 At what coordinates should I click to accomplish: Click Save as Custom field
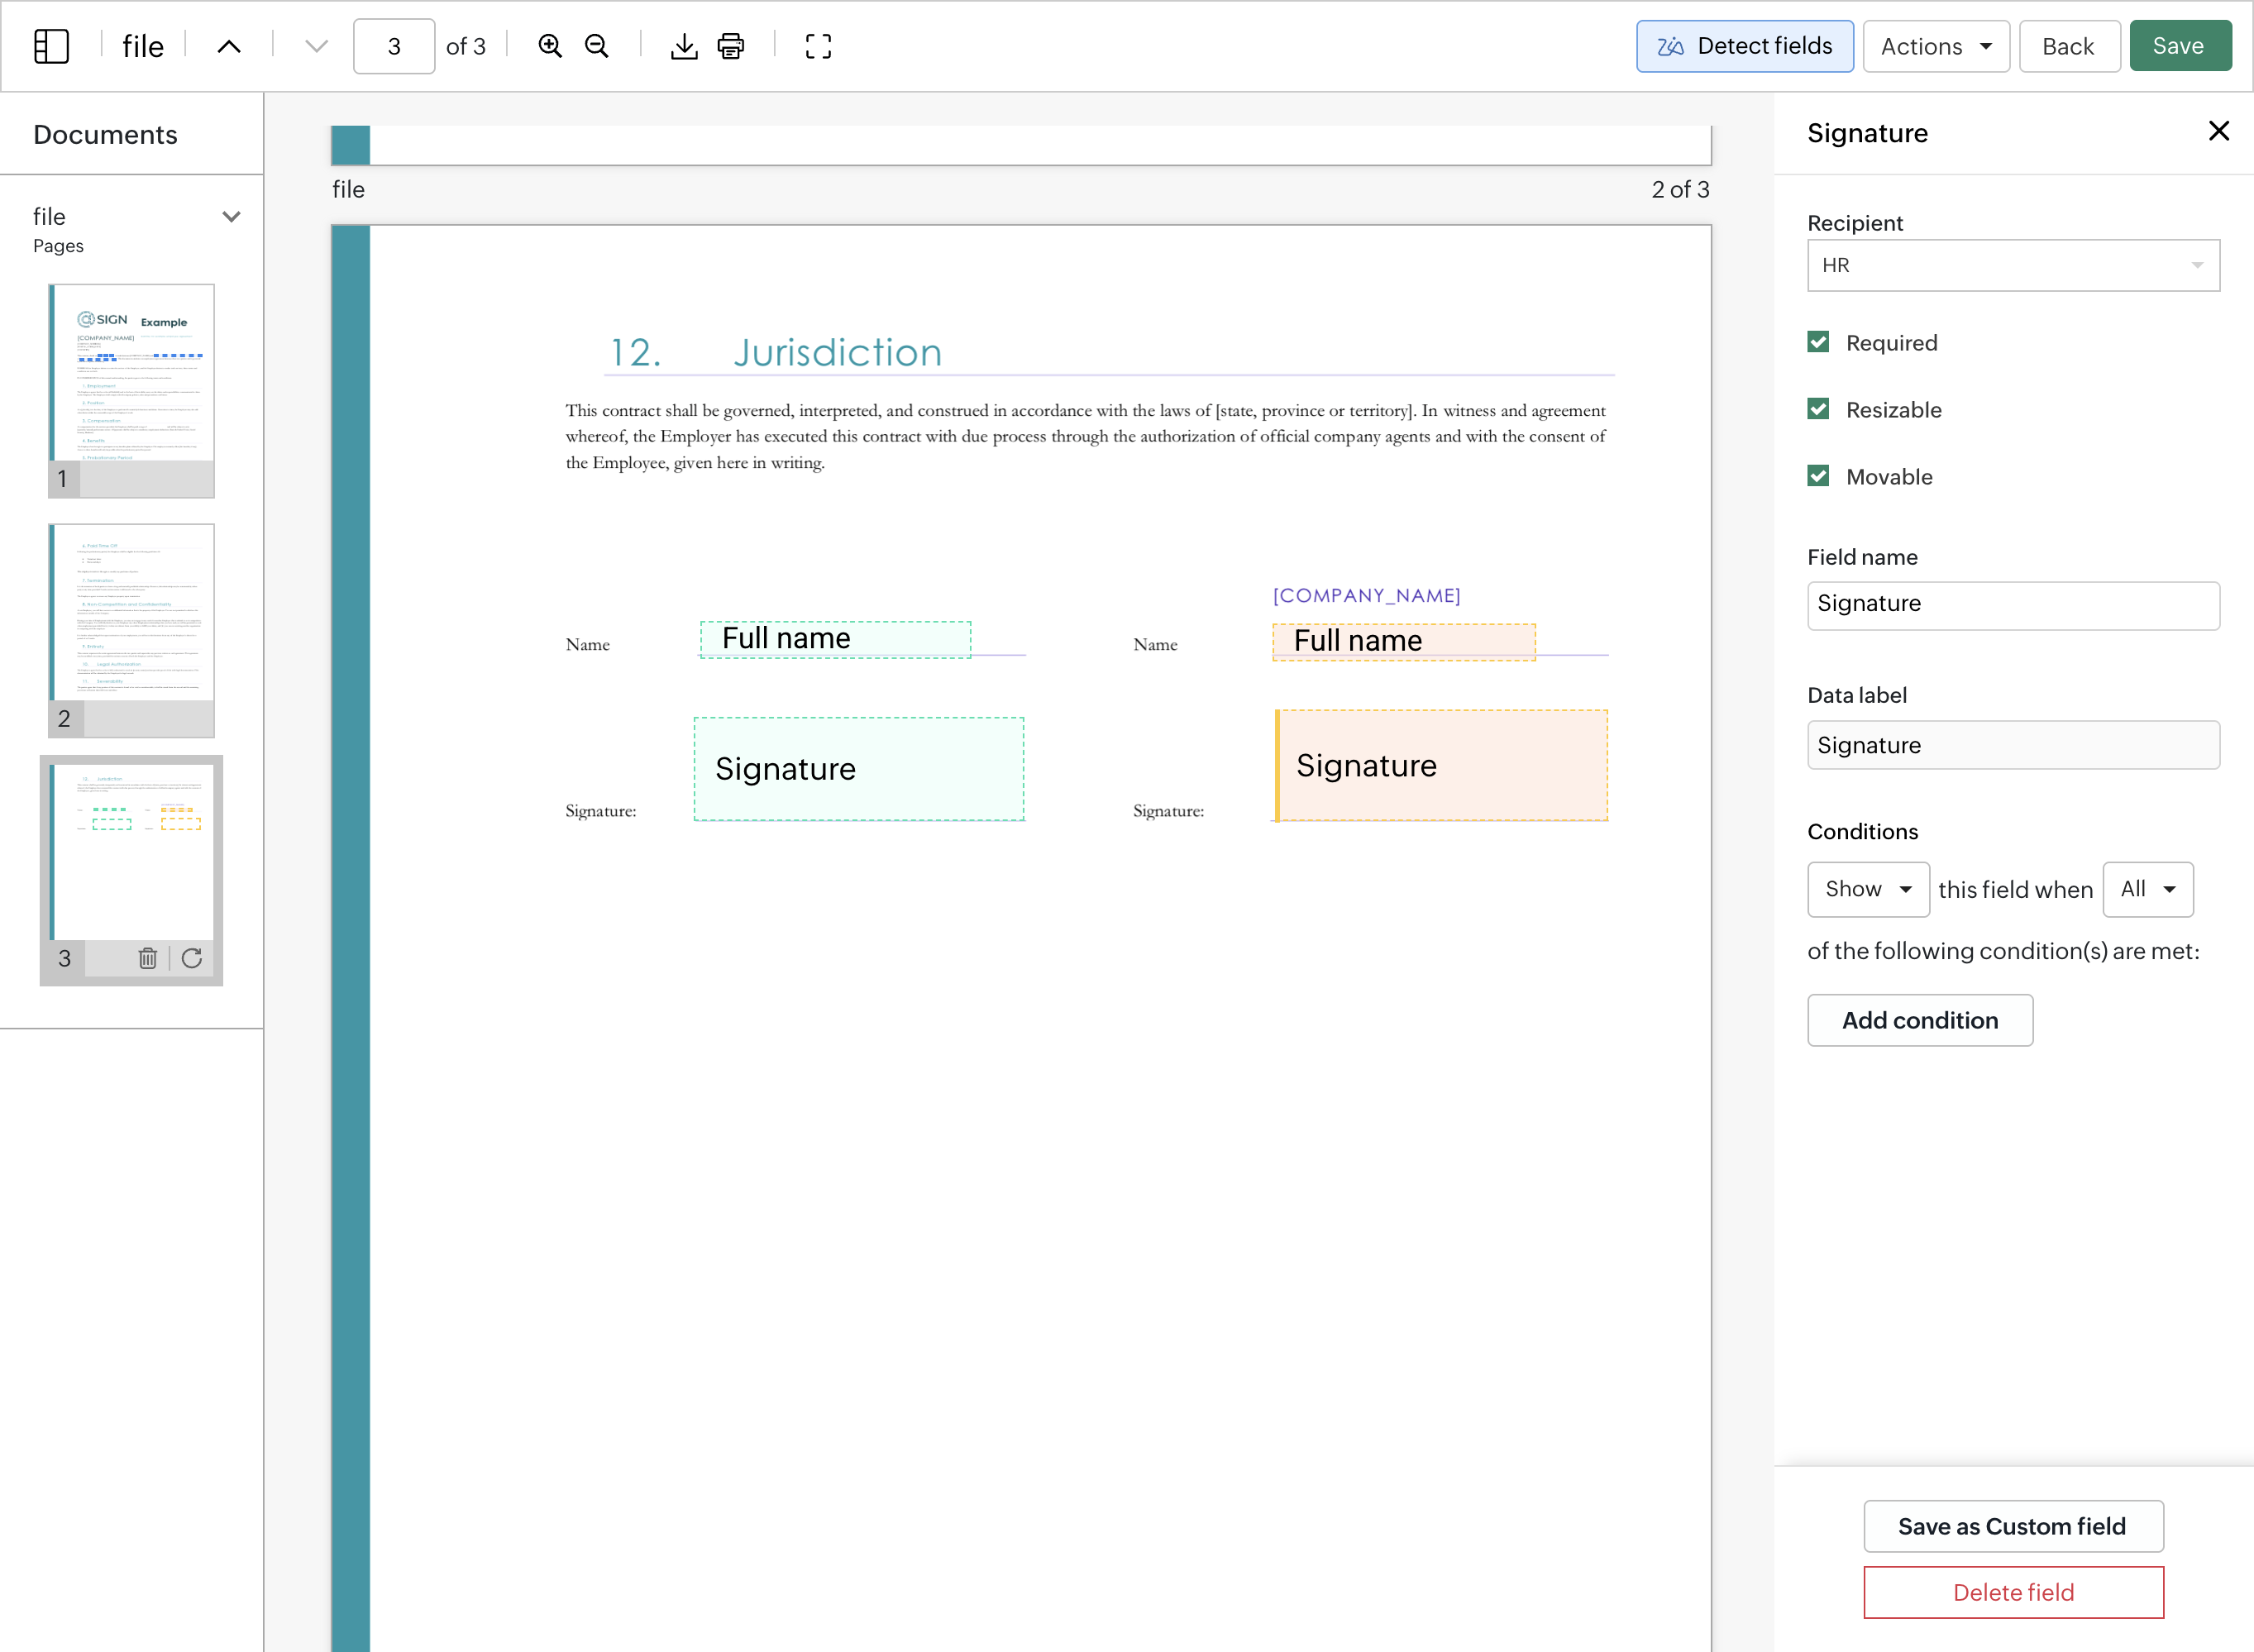[2012, 1526]
